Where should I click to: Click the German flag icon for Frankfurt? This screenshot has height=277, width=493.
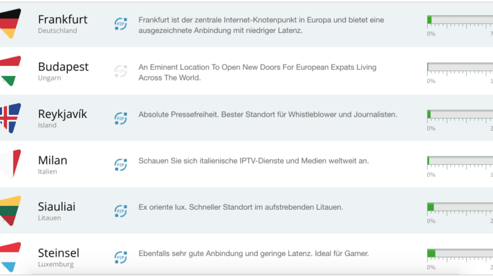(x=11, y=24)
